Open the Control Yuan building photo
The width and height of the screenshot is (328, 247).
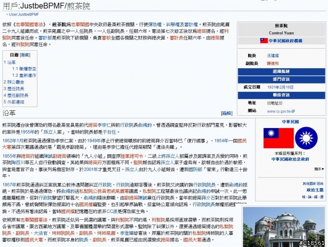coord(283,227)
